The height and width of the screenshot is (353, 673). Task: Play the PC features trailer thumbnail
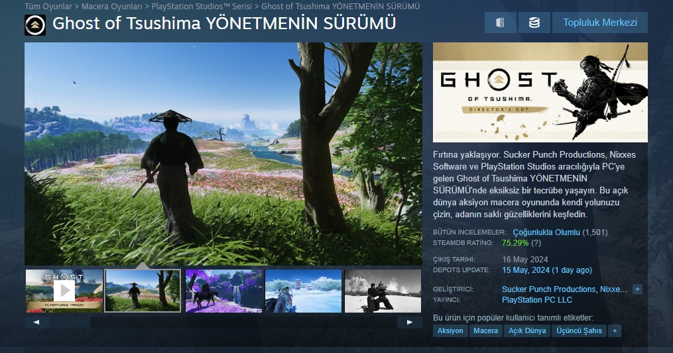[64, 290]
